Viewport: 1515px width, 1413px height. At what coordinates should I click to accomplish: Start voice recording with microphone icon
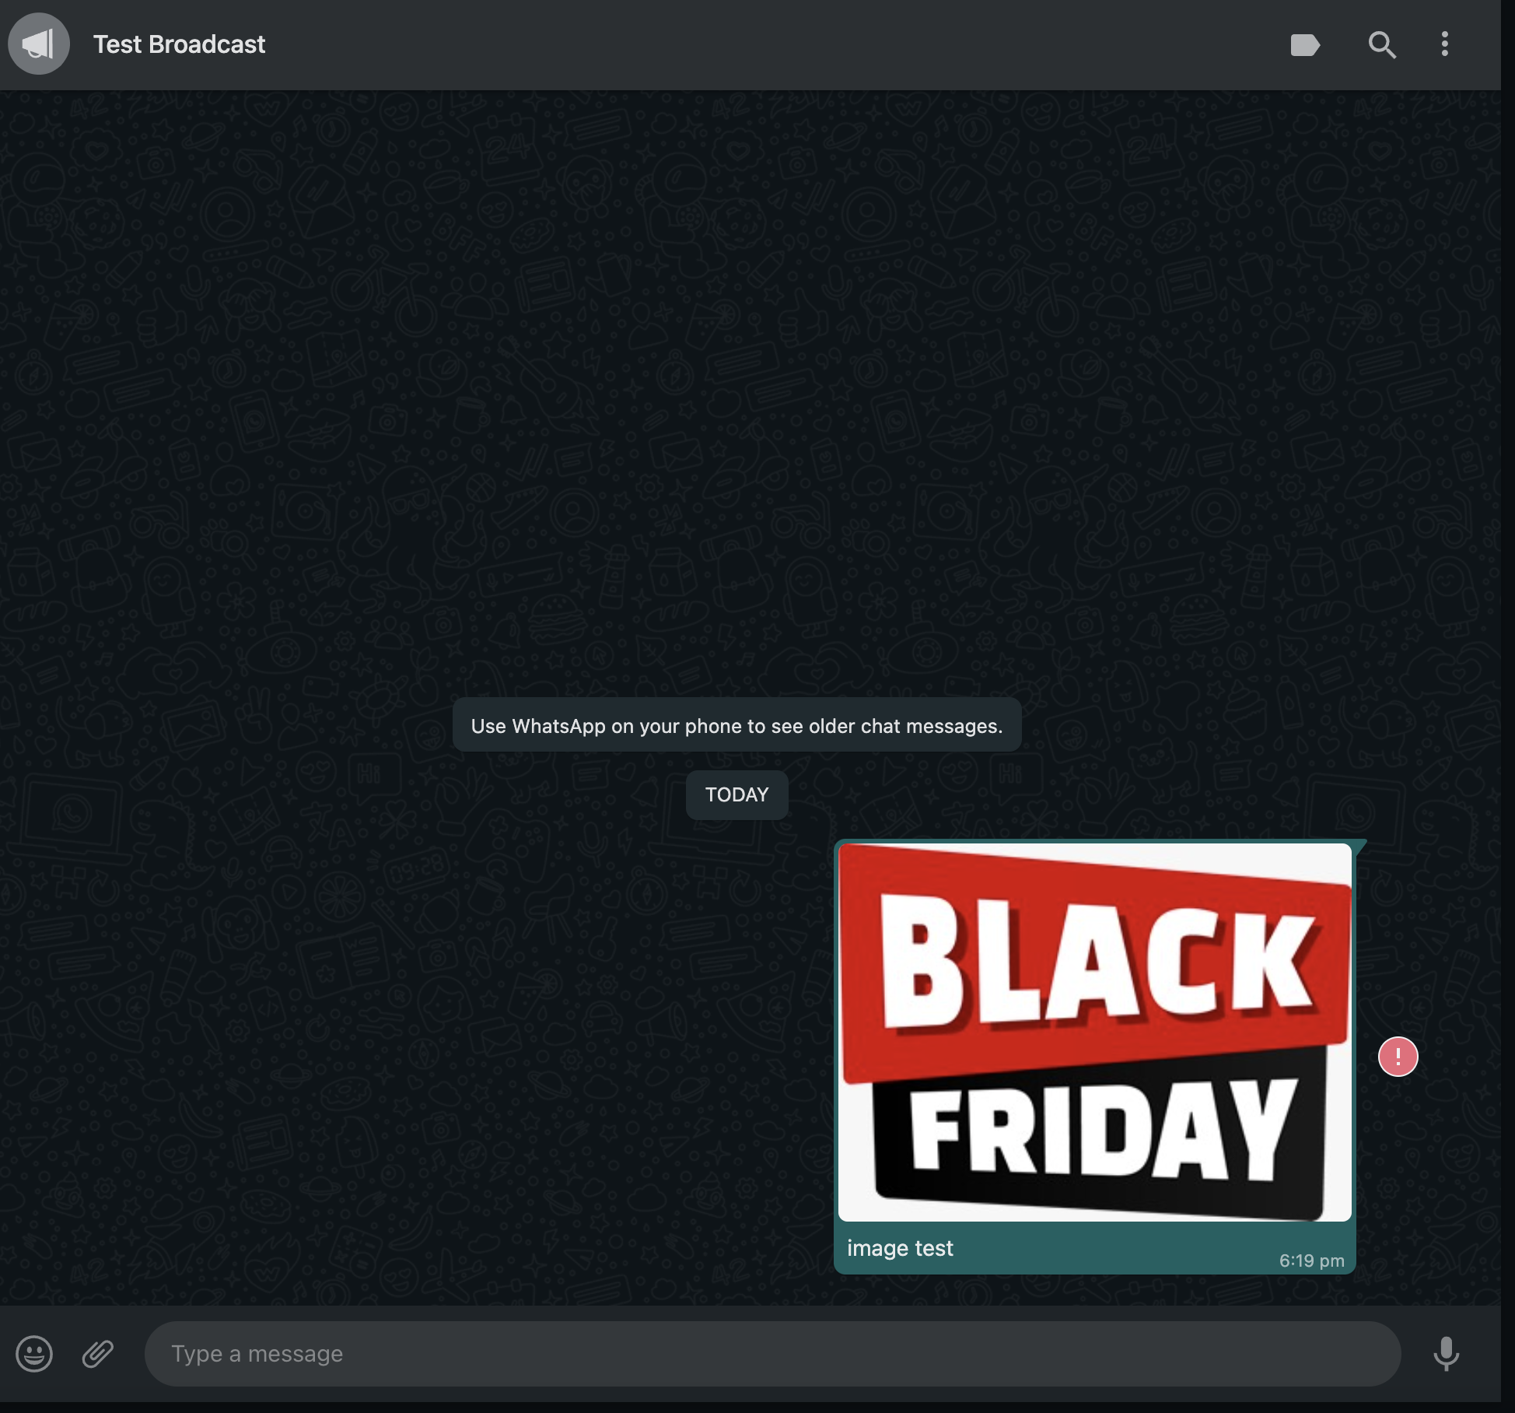1446,1354
